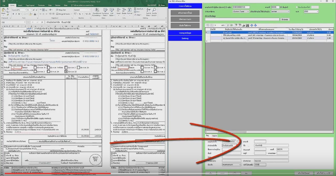Toggle Underline formatting in Excel ribbon
336x176 pixels.
pyautogui.click(x=19, y=14)
